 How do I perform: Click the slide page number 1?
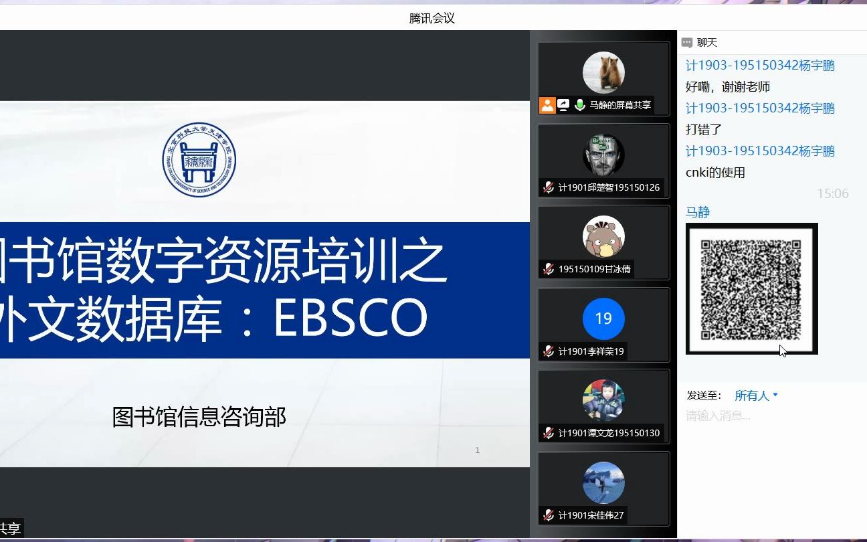coord(477,450)
